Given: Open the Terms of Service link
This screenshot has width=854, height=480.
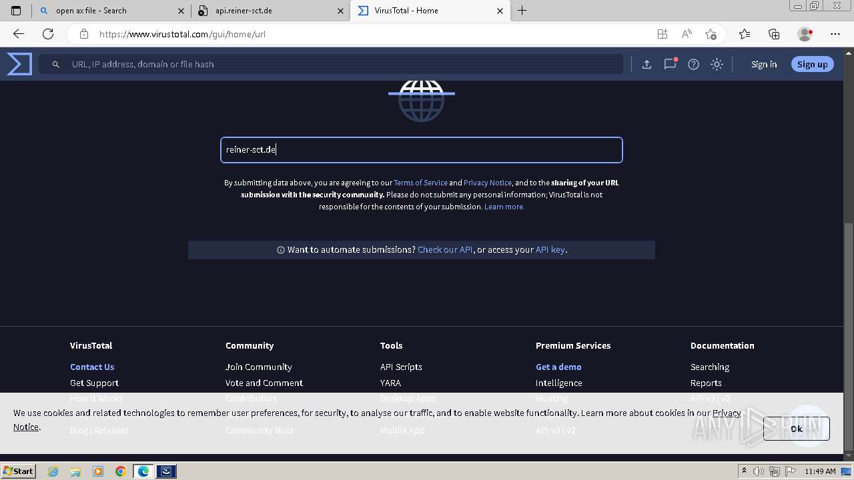Looking at the screenshot, I should point(420,183).
